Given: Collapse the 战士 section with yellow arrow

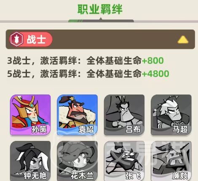Looking at the screenshot, I should (x=183, y=40).
